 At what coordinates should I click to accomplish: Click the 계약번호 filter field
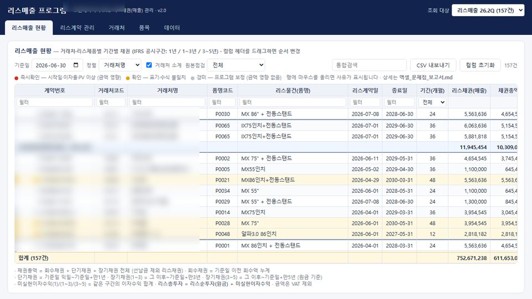point(54,102)
